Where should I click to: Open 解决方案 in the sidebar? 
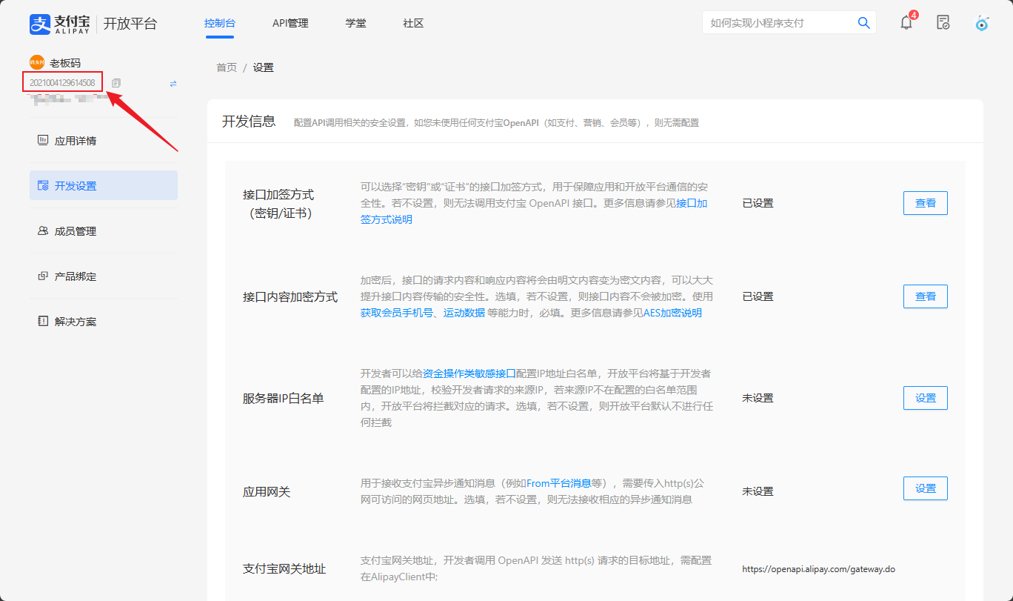[75, 322]
